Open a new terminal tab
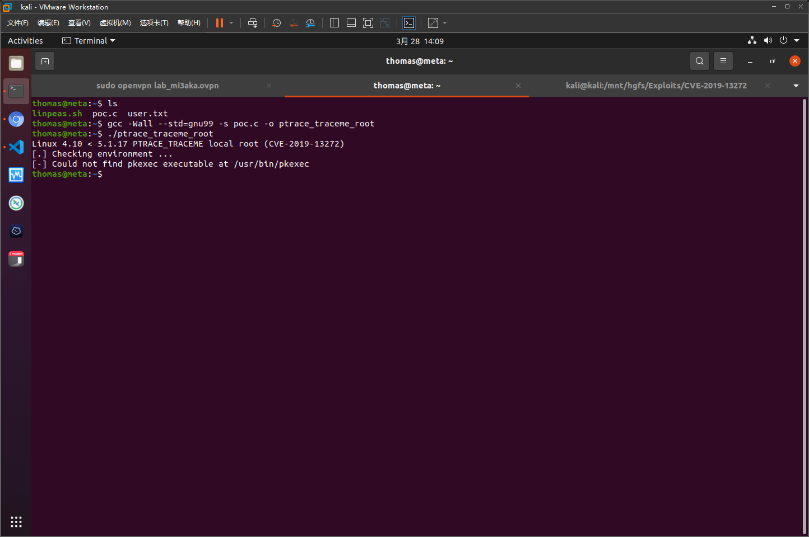 click(x=45, y=61)
